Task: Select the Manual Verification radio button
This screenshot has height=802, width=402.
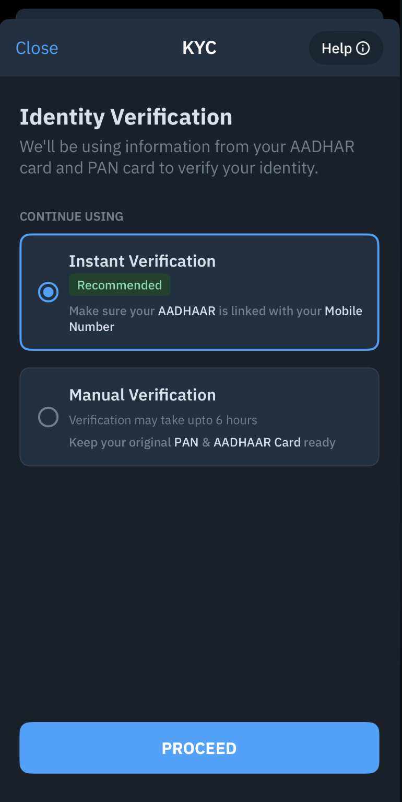Action: (49, 417)
